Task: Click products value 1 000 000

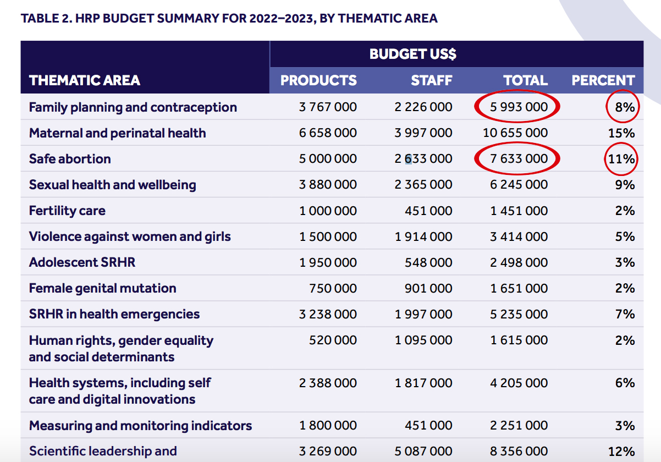Action: tap(328, 211)
